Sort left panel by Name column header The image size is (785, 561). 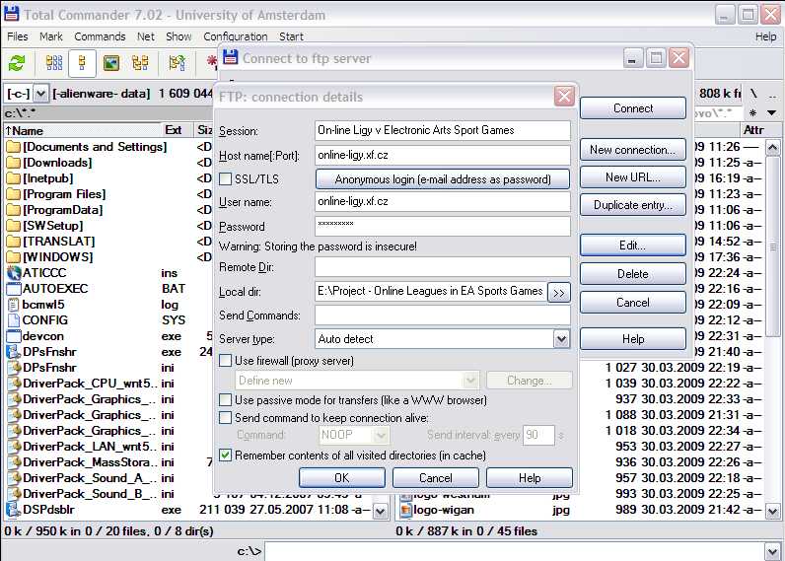(83, 130)
